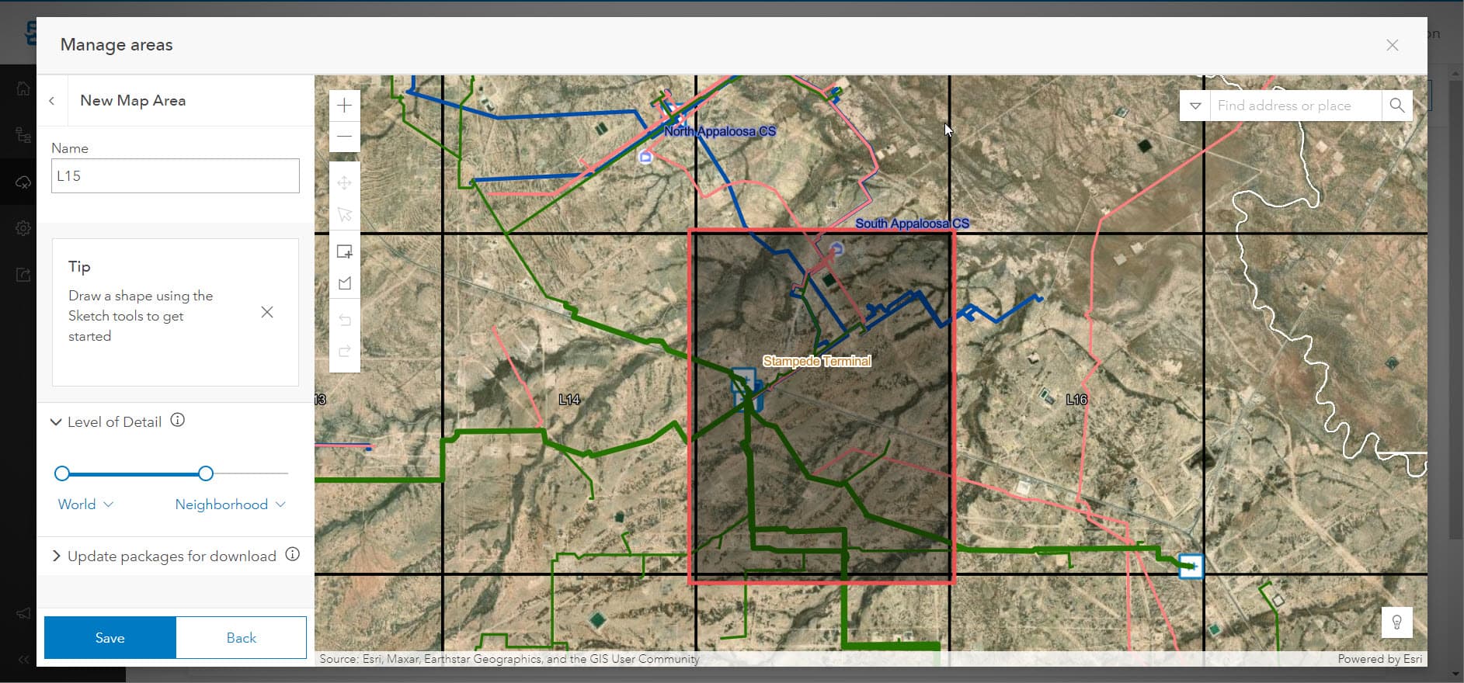1464x683 pixels.
Task: Click the L16 grid cell label
Action: [x=1076, y=400]
